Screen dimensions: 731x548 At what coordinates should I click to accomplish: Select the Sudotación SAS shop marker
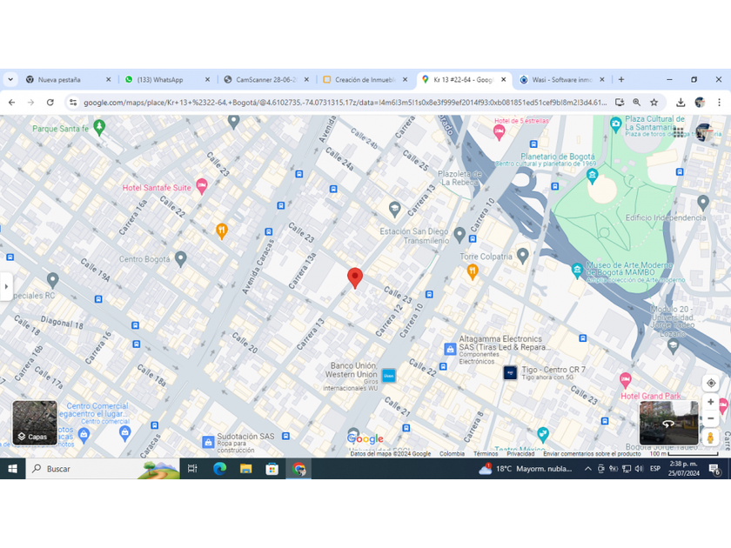tap(208, 442)
